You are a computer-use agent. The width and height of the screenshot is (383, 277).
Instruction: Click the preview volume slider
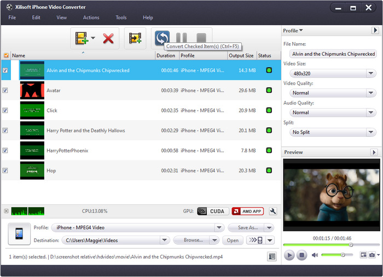336,255
